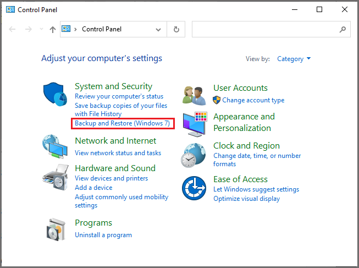Click the search magnifier icon
359x268 pixels.
point(343,29)
